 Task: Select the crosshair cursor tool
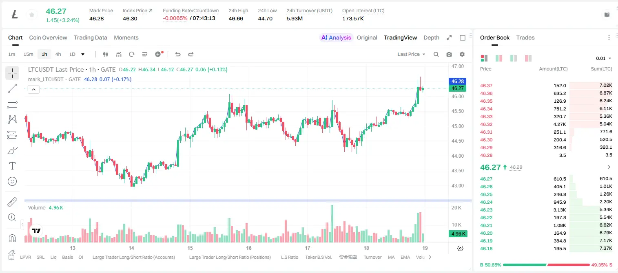[x=12, y=73]
